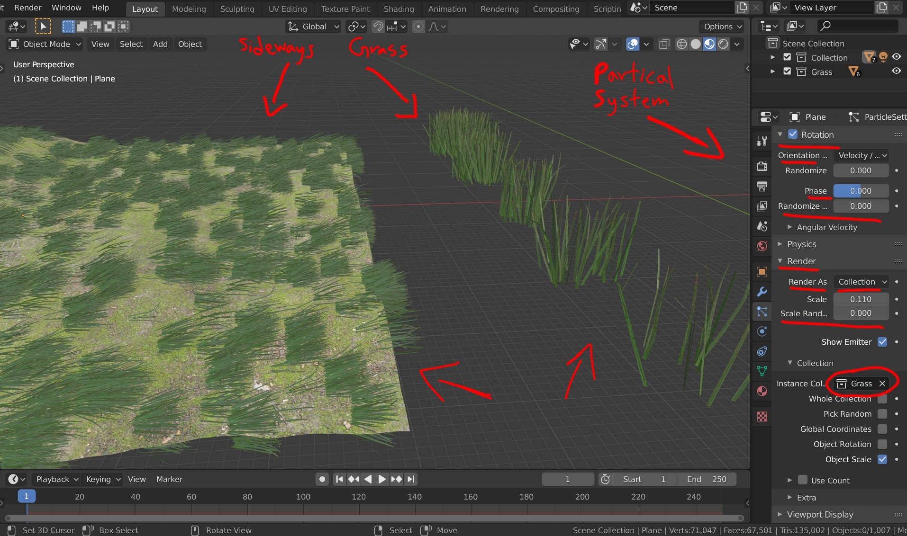Exclude Grass collection via its checkbox

click(x=788, y=71)
